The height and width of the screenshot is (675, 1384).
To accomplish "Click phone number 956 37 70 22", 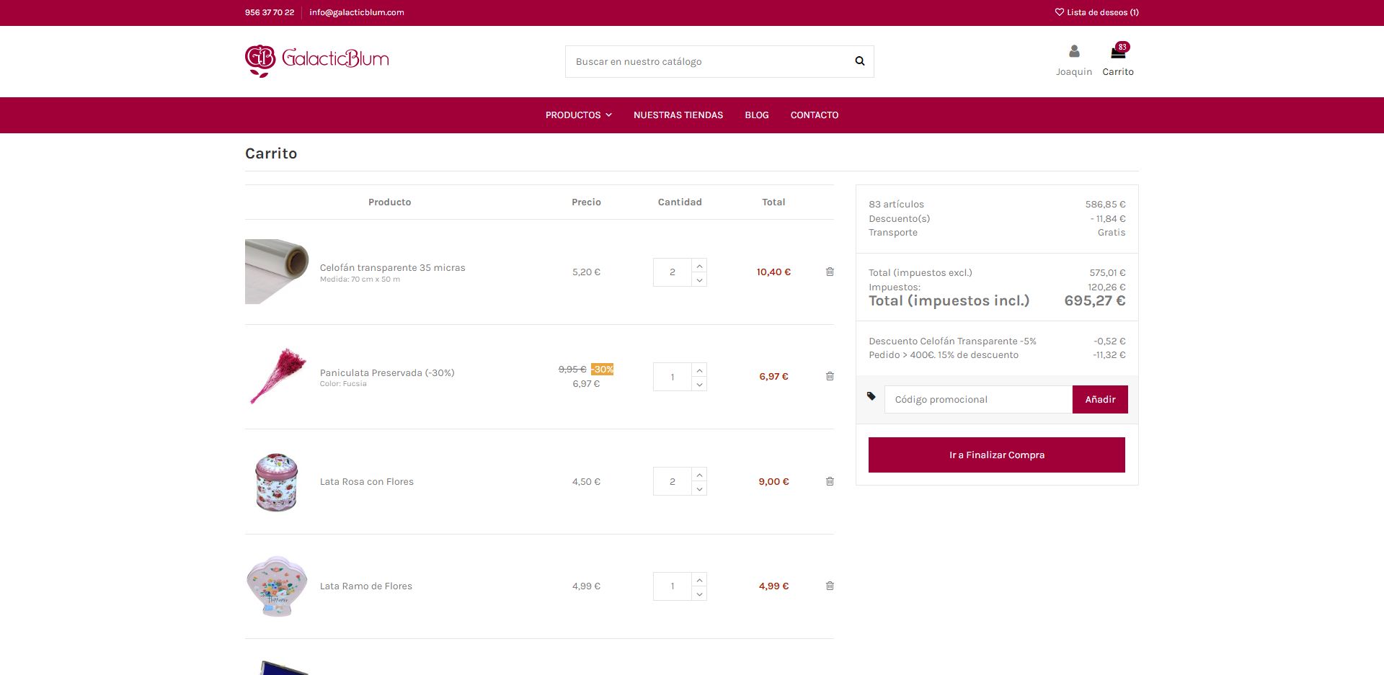I will (x=270, y=12).
